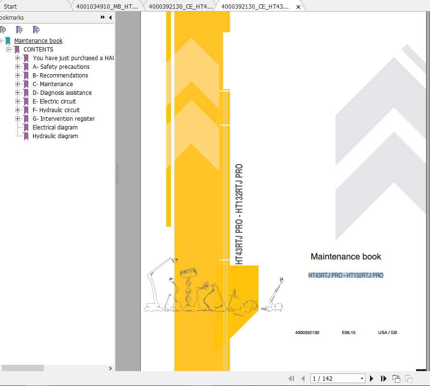Click the bookmarks horizontal scrollbar thumb

(23, 368)
